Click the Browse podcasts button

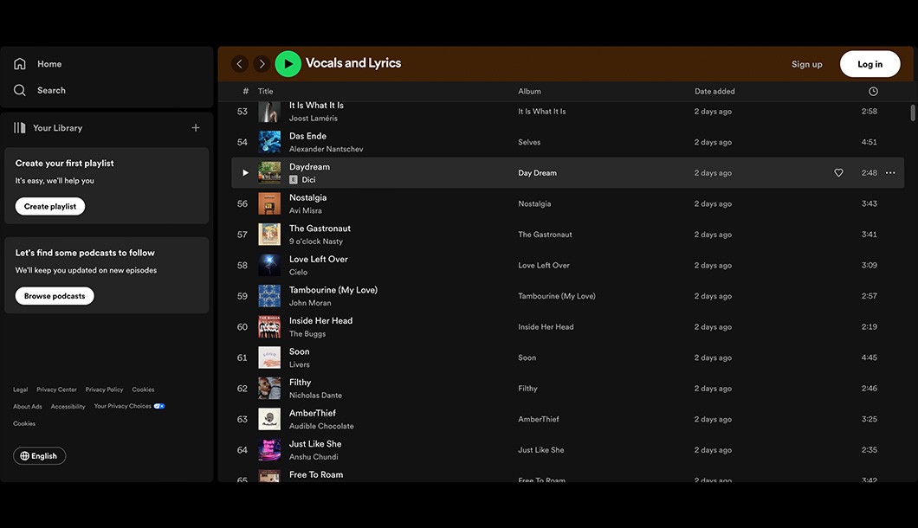tap(55, 296)
